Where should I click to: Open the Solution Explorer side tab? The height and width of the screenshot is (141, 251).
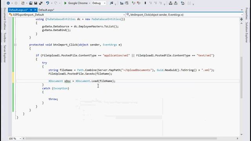coord(247,32)
